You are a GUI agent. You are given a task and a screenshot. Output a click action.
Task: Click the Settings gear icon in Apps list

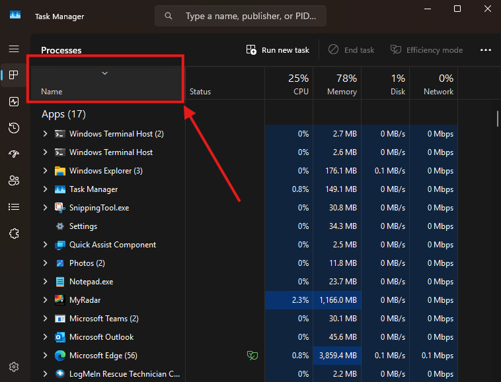point(59,226)
